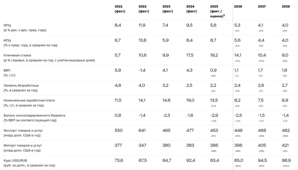Click the Ключевая ставка row label

pos(17,55)
